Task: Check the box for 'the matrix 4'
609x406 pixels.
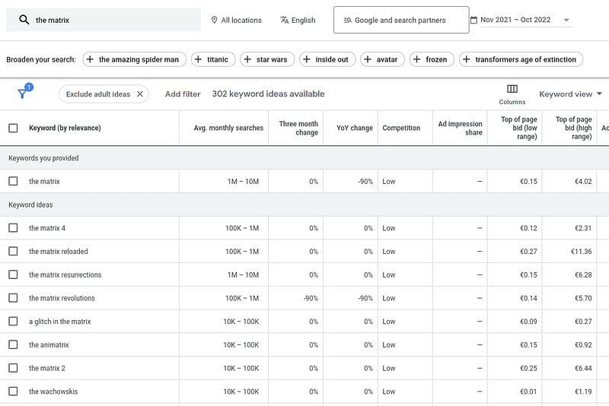Action: coord(13,227)
